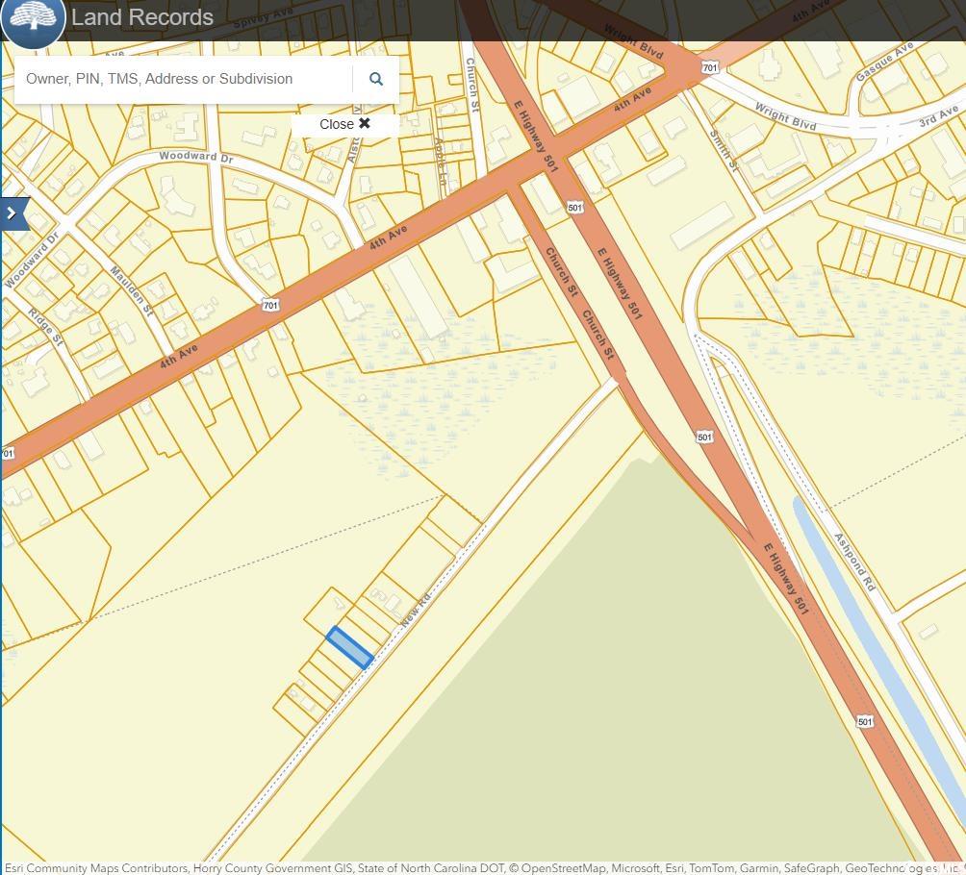This screenshot has width=966, height=875.
Task: Click the Land Records header title
Action: tap(142, 17)
